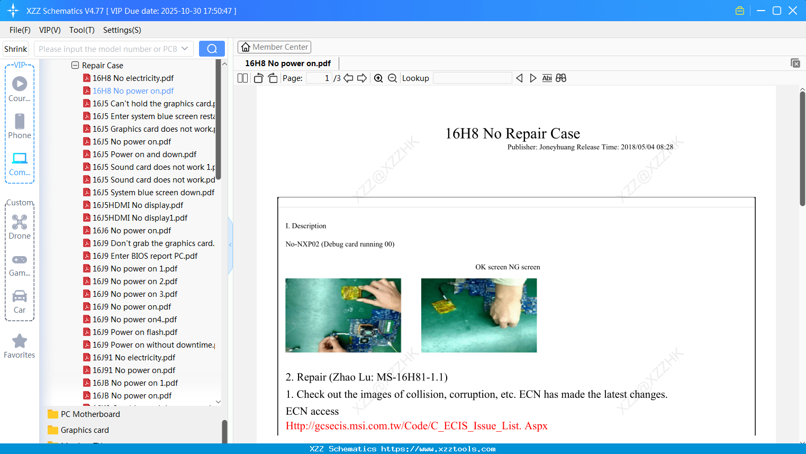This screenshot has width=806, height=454.
Task: Select the Computer category in sidebar
Action: [x=20, y=164]
